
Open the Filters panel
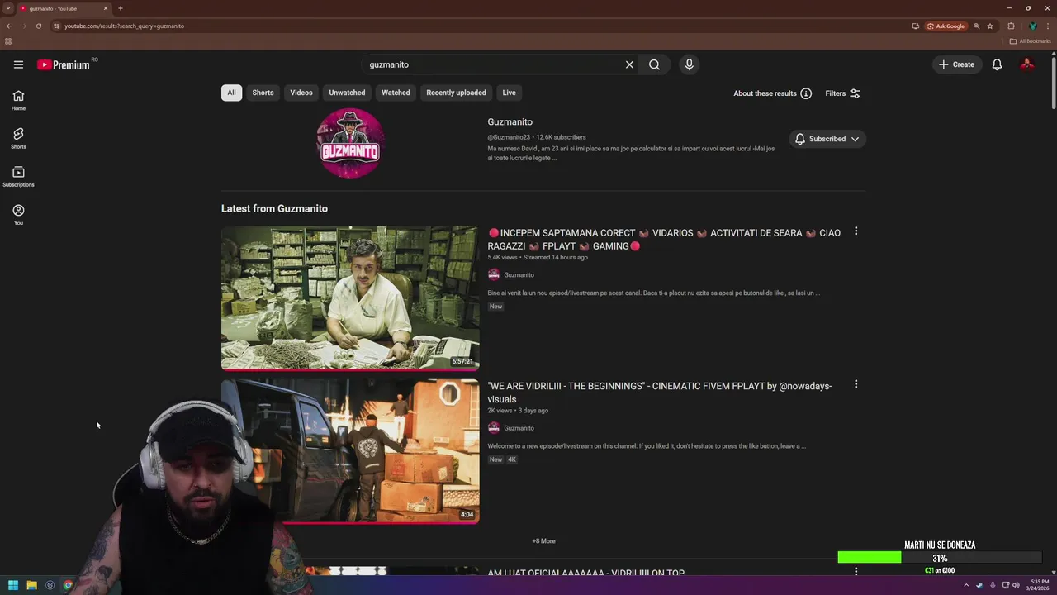click(843, 93)
